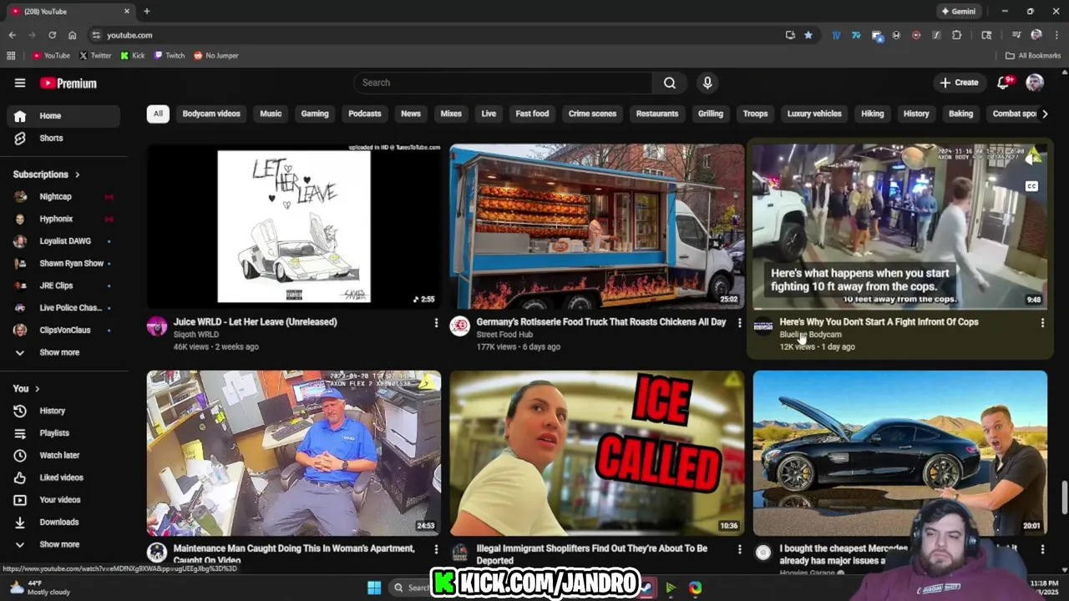
Task: Open the weather widget on taskbar
Action: (42, 588)
